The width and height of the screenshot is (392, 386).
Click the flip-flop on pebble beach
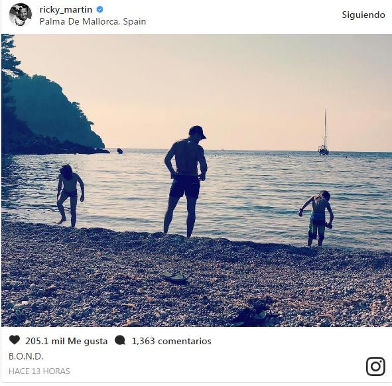(175, 277)
